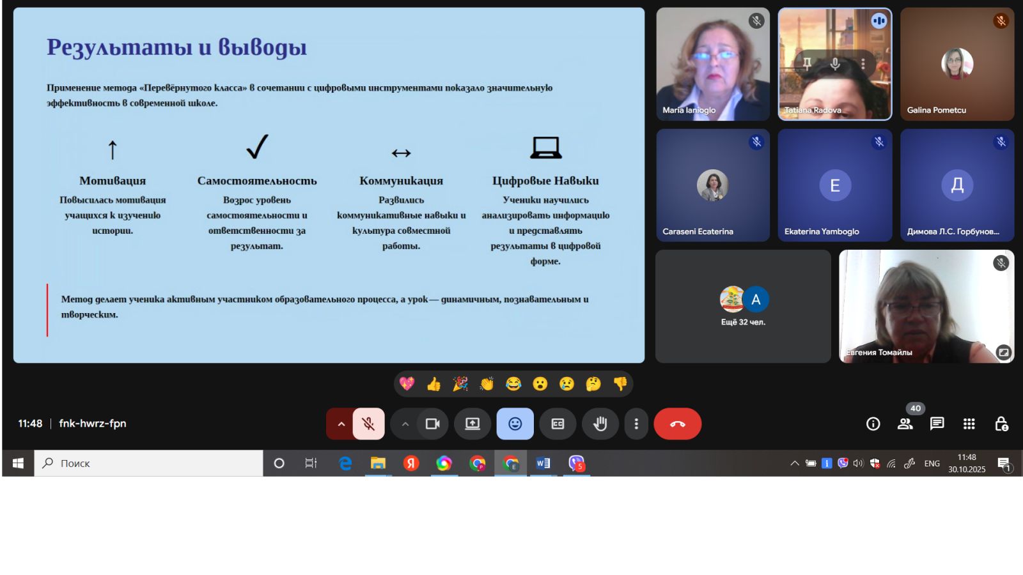Toggle closed captions button
The image size is (1023, 575).
pos(558,424)
